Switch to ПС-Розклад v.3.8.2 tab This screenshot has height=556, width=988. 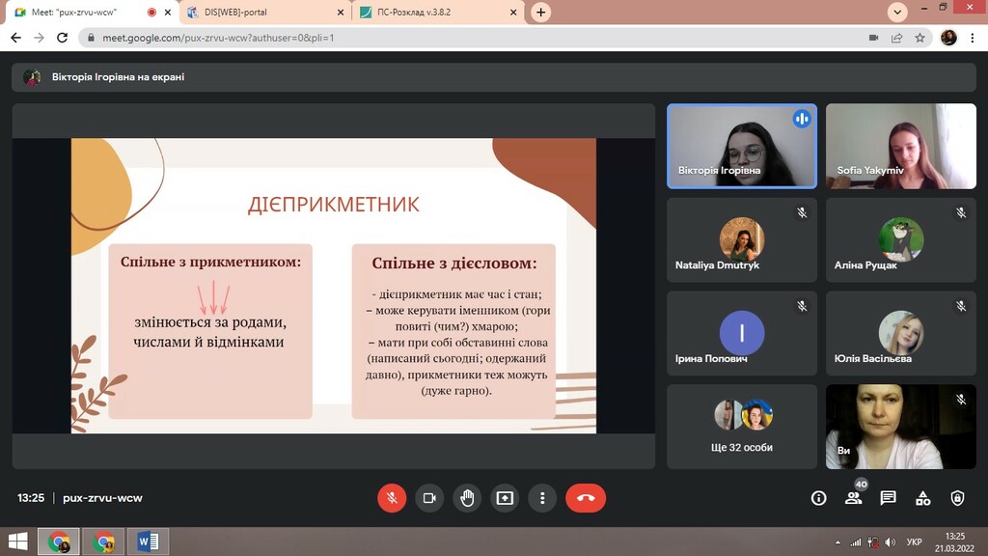click(439, 12)
